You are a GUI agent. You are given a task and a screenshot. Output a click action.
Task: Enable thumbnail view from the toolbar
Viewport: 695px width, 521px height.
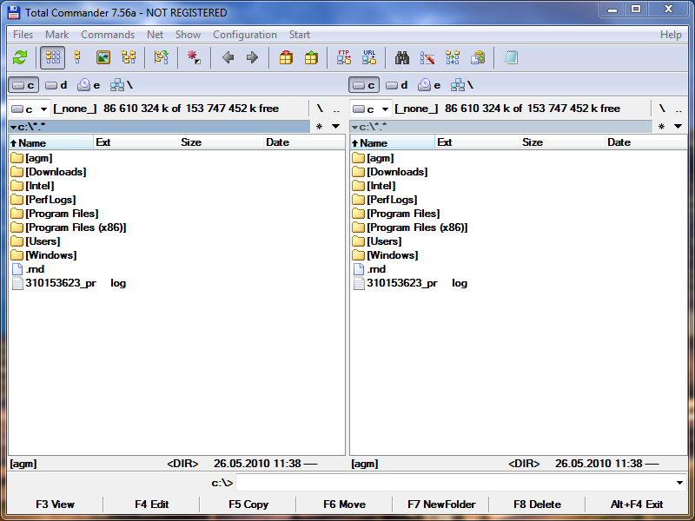(103, 57)
